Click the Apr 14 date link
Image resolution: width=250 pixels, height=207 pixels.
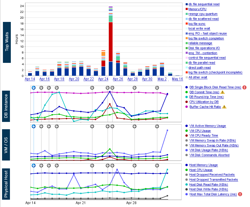30,79
